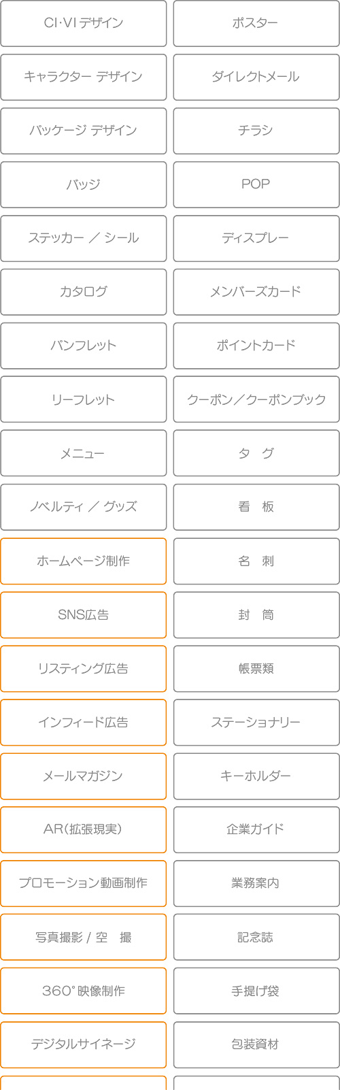Select the デジタルサイネージ button
Screen dimensions: 340x1090
tap(83, 1045)
